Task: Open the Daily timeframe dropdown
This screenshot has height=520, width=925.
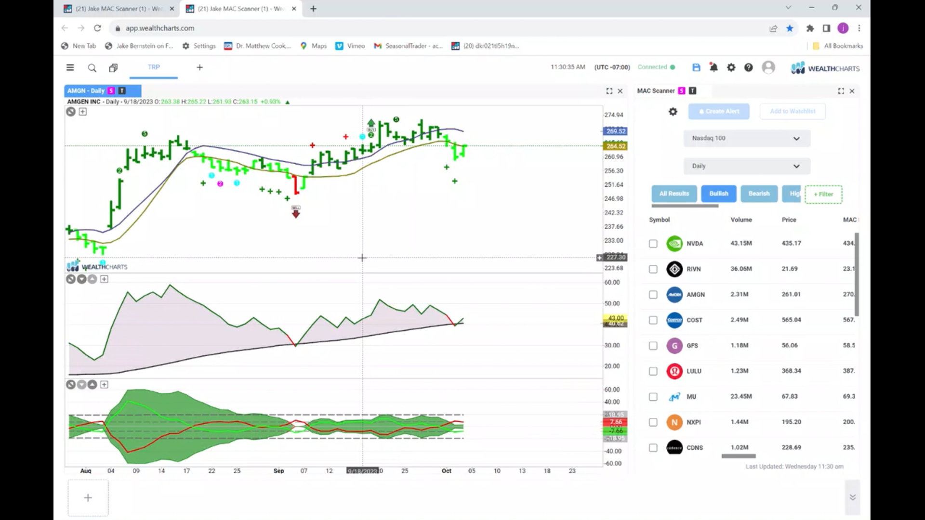Action: [x=747, y=166]
